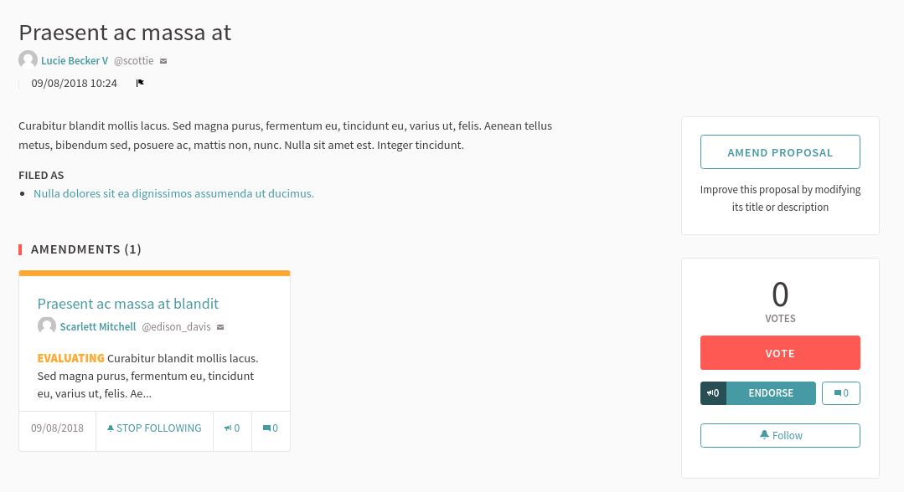Toggle Stop Following on the amendment
Image resolution: width=904 pixels, height=492 pixels.
154,428
